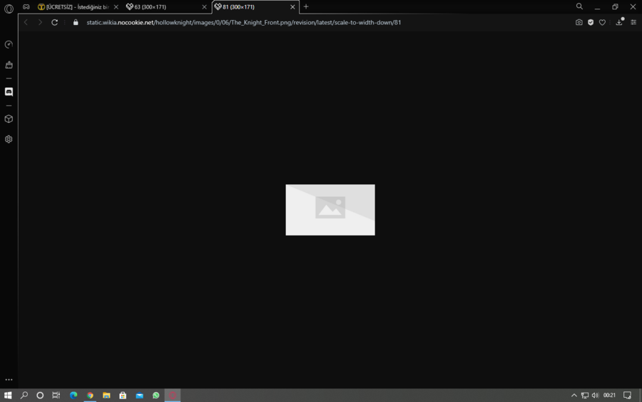Open sidebar settings gear icon
The height and width of the screenshot is (402, 642).
9,139
